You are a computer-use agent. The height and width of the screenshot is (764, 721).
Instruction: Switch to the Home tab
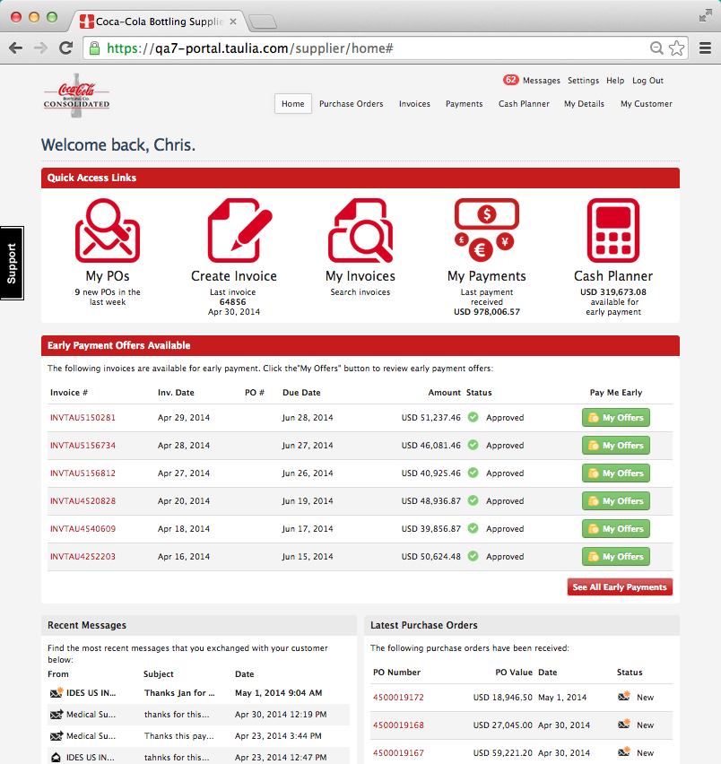pyautogui.click(x=292, y=103)
